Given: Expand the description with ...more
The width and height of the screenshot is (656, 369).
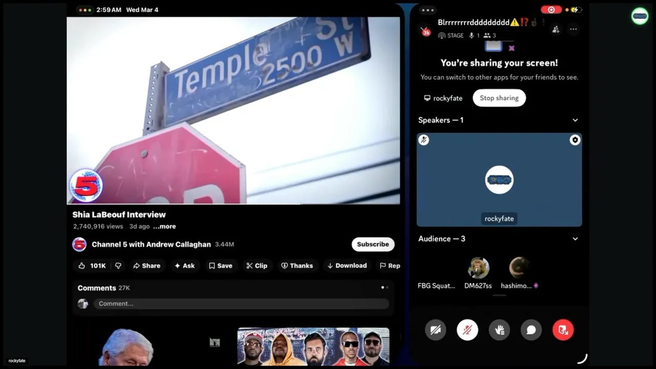Looking at the screenshot, I should (x=165, y=226).
